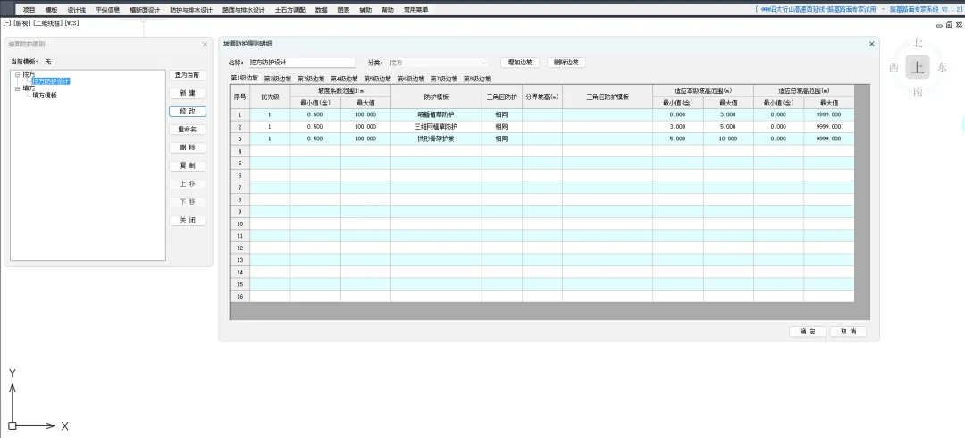
Task: Open the 项目 menu
Action: click(29, 10)
